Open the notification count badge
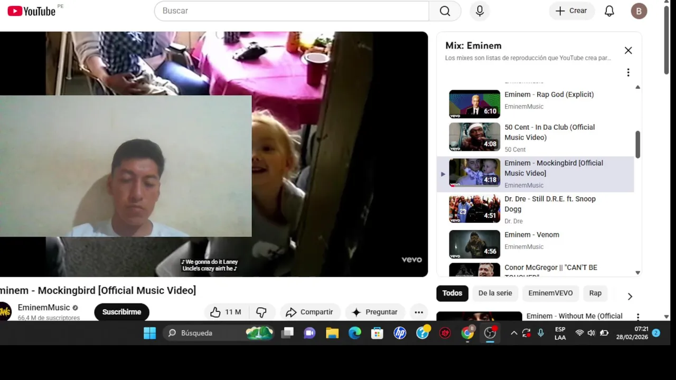 [656, 333]
